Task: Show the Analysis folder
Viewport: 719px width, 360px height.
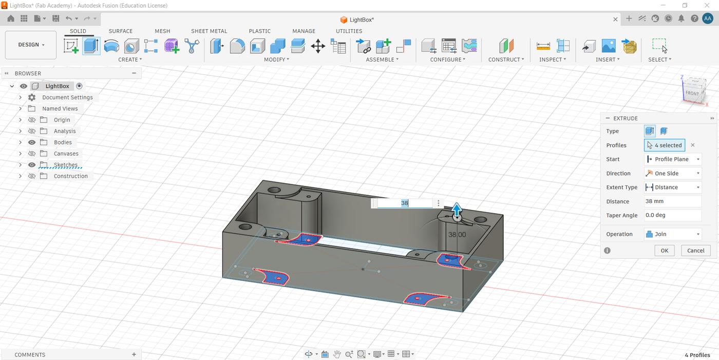Action: point(32,131)
